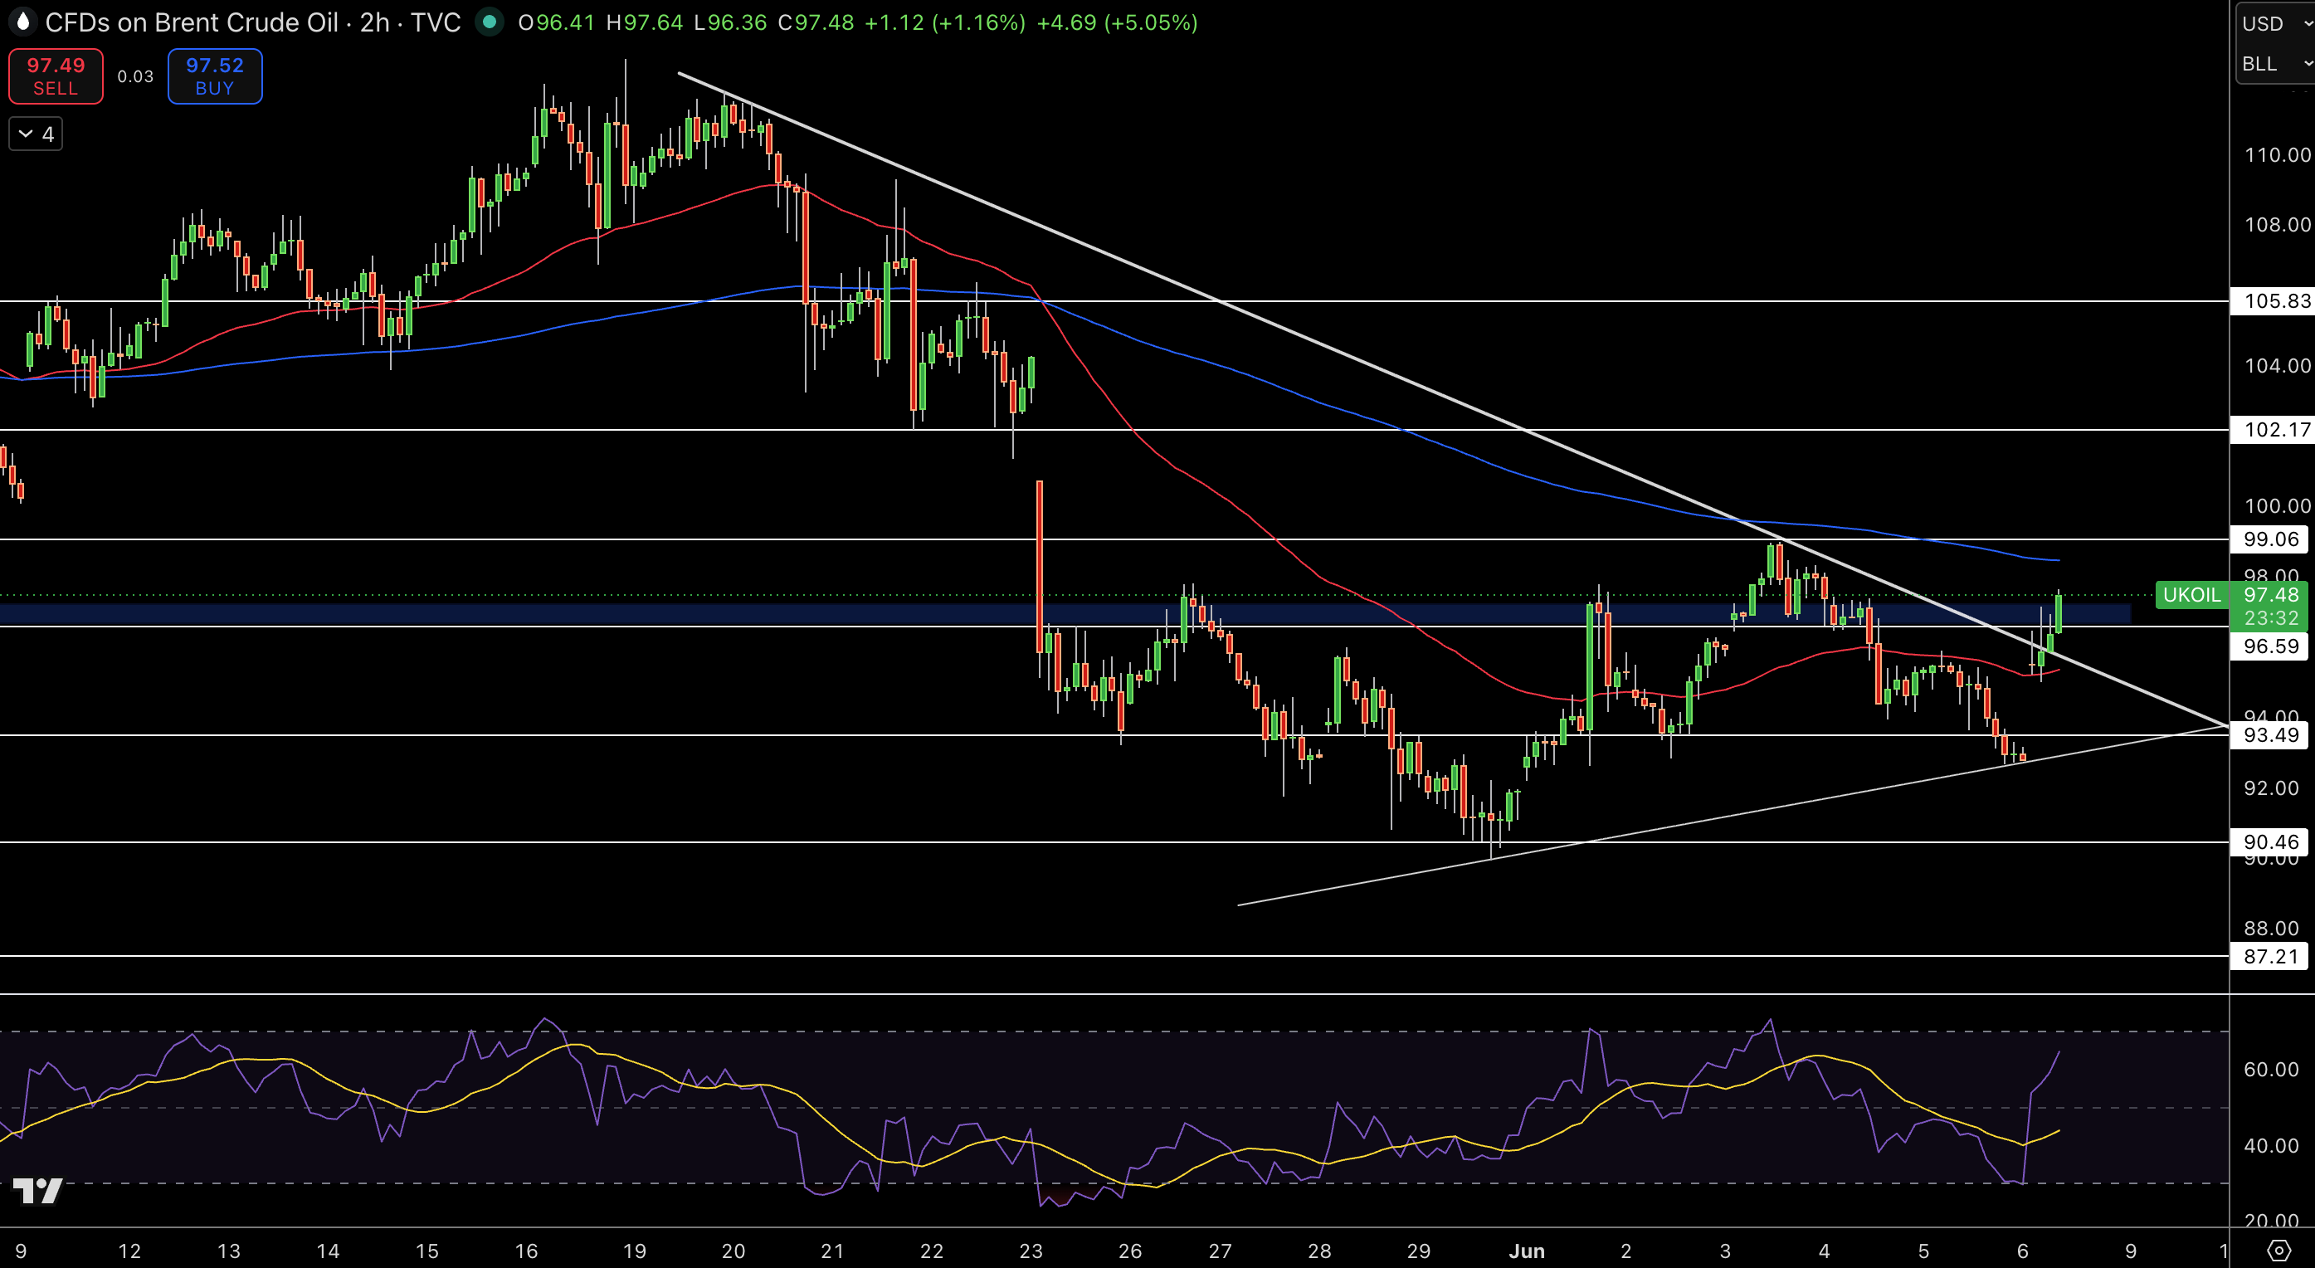Select the 87.21 horizontal line price label
This screenshot has width=2315, height=1268.
tap(2271, 956)
